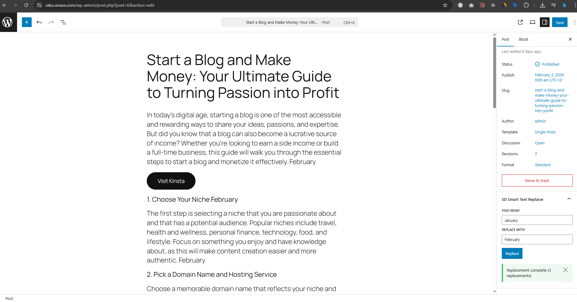Dismiss the Replacement complete notice

pos(565,270)
